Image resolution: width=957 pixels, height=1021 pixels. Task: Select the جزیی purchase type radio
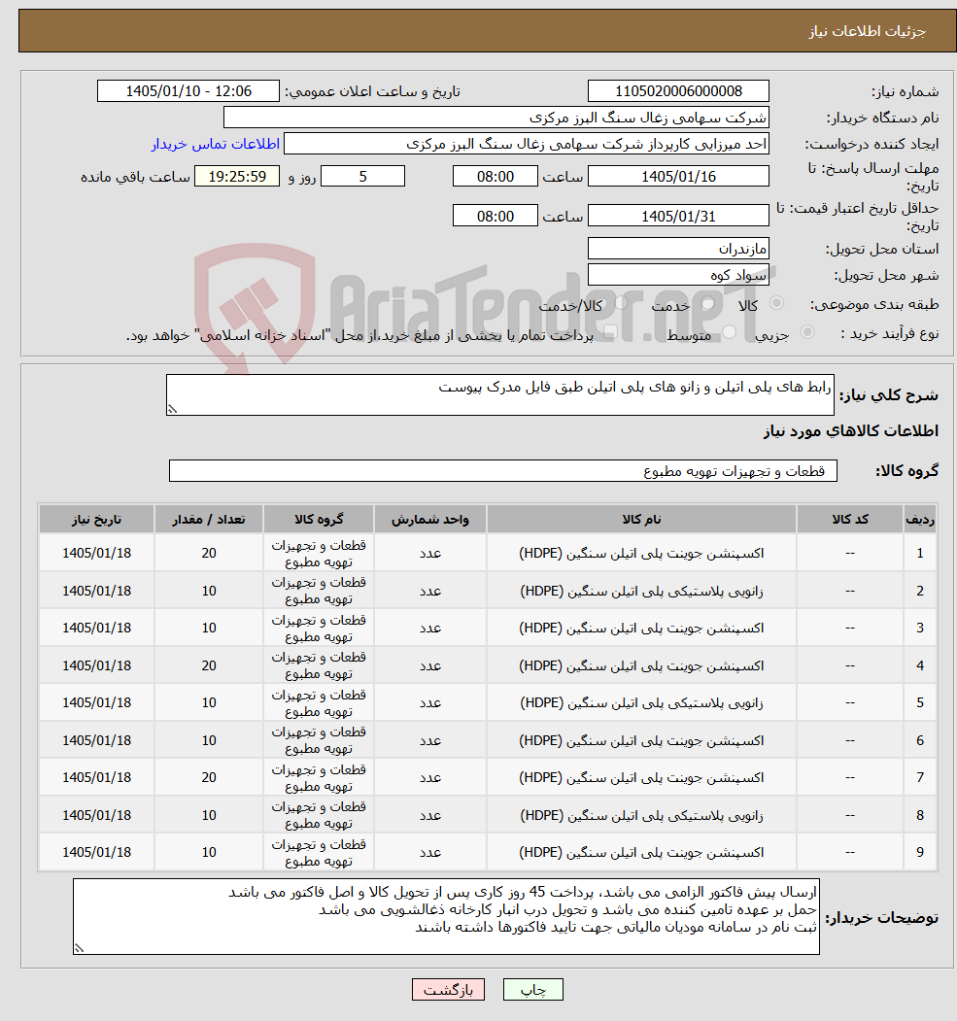point(807,332)
